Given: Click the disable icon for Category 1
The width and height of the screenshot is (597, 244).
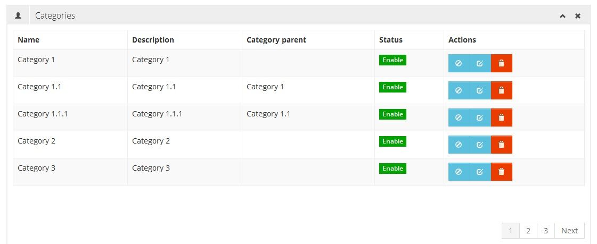Looking at the screenshot, I should tap(459, 63).
